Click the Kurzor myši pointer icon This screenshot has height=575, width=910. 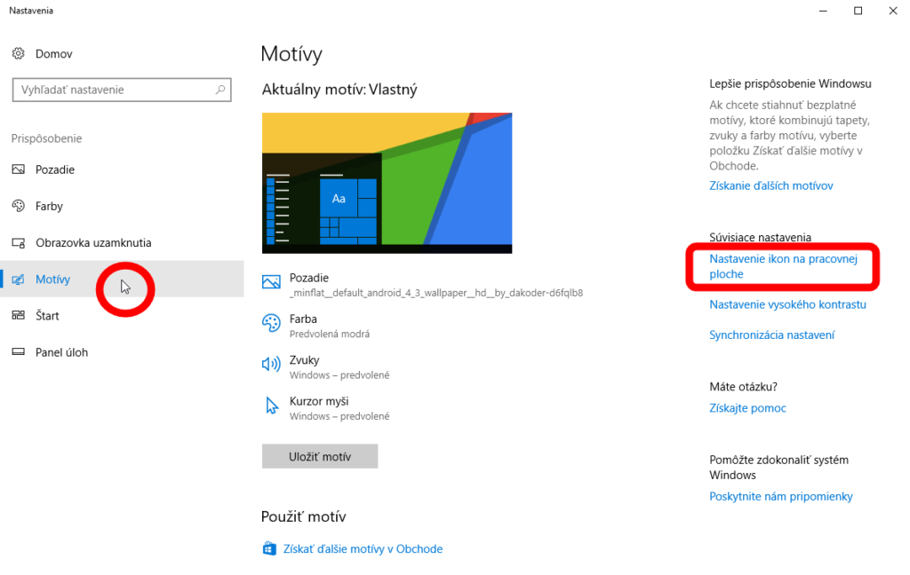[272, 406]
